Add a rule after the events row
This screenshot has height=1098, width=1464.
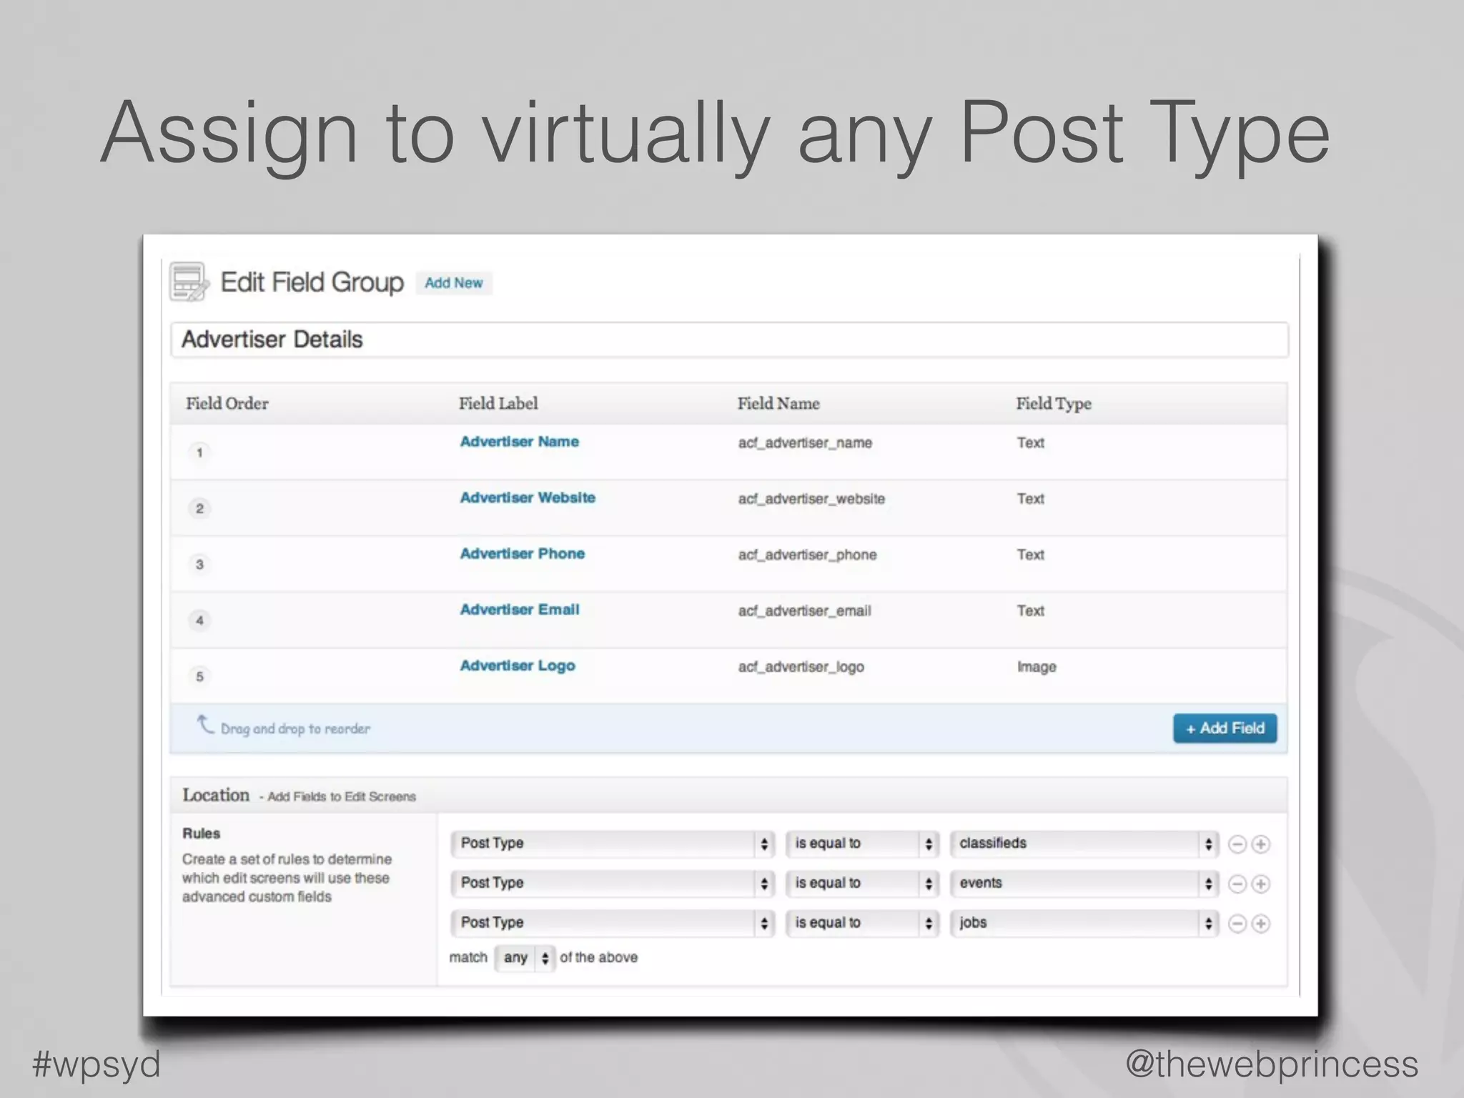(1261, 884)
